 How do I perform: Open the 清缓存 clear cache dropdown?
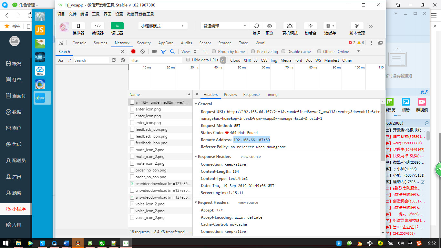330,26
